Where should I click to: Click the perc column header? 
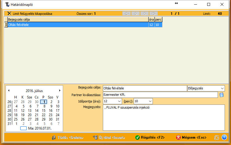click(158, 20)
